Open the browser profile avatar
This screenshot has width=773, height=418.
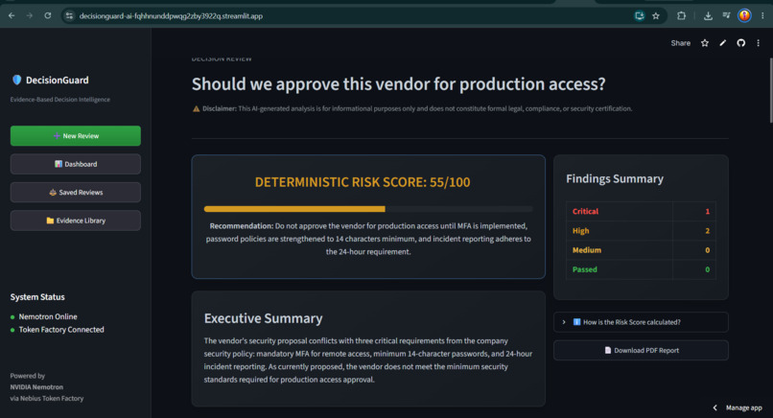[x=744, y=15]
